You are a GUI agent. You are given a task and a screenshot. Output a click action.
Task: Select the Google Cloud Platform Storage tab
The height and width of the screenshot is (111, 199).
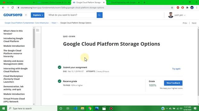click(x=88, y=2)
